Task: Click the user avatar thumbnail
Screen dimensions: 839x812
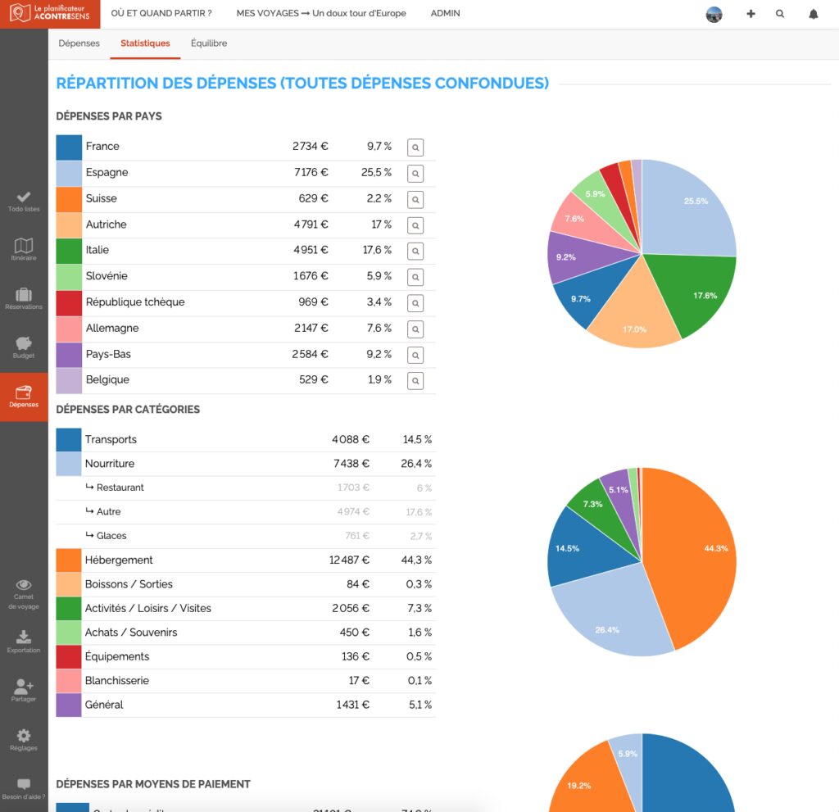Action: click(x=714, y=14)
